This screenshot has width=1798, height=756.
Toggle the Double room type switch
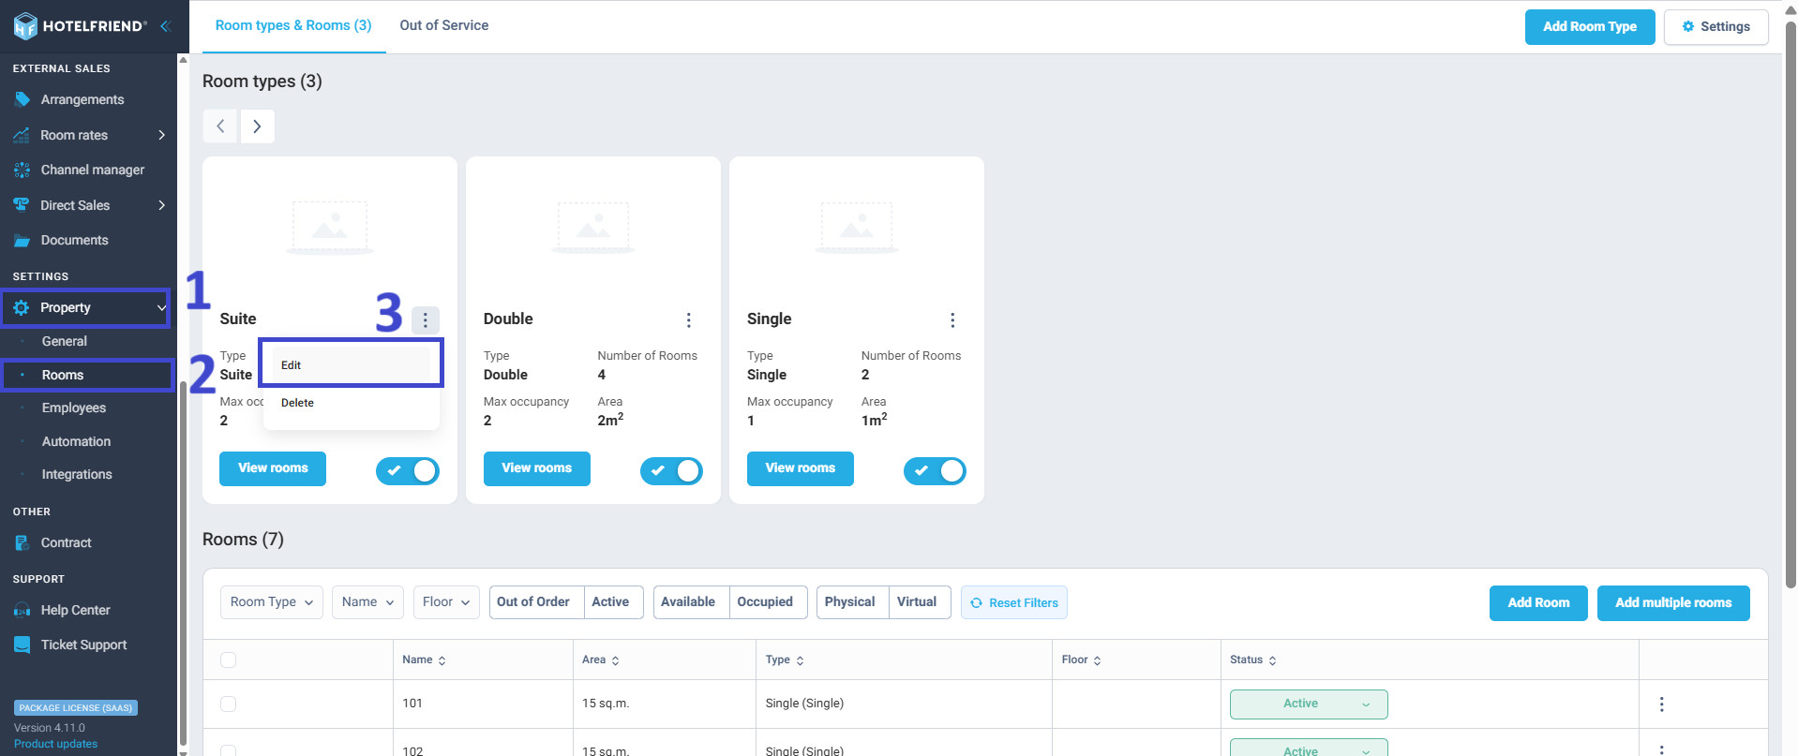click(x=671, y=470)
